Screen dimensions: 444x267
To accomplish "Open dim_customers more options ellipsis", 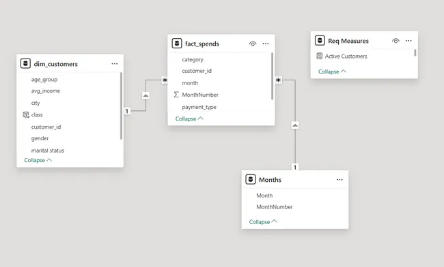I will [x=115, y=64].
